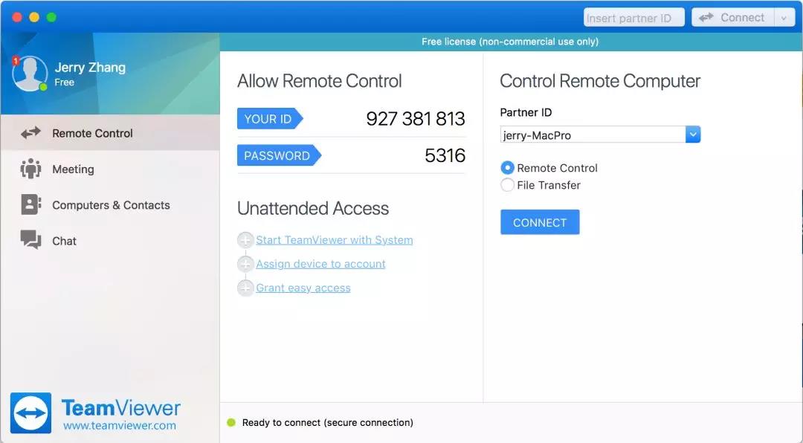This screenshot has height=443, width=803.
Task: Select the File Transfer radio button
Action: pos(507,185)
